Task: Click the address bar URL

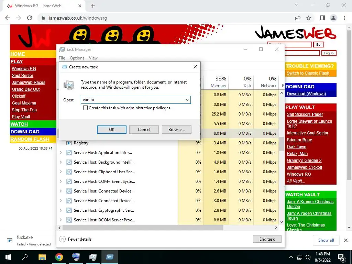Action: pos(78,18)
